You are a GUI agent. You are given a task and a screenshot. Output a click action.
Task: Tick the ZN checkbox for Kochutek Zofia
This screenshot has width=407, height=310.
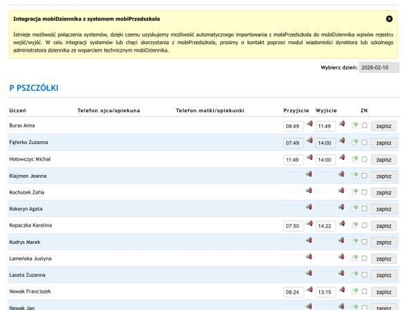click(x=364, y=192)
